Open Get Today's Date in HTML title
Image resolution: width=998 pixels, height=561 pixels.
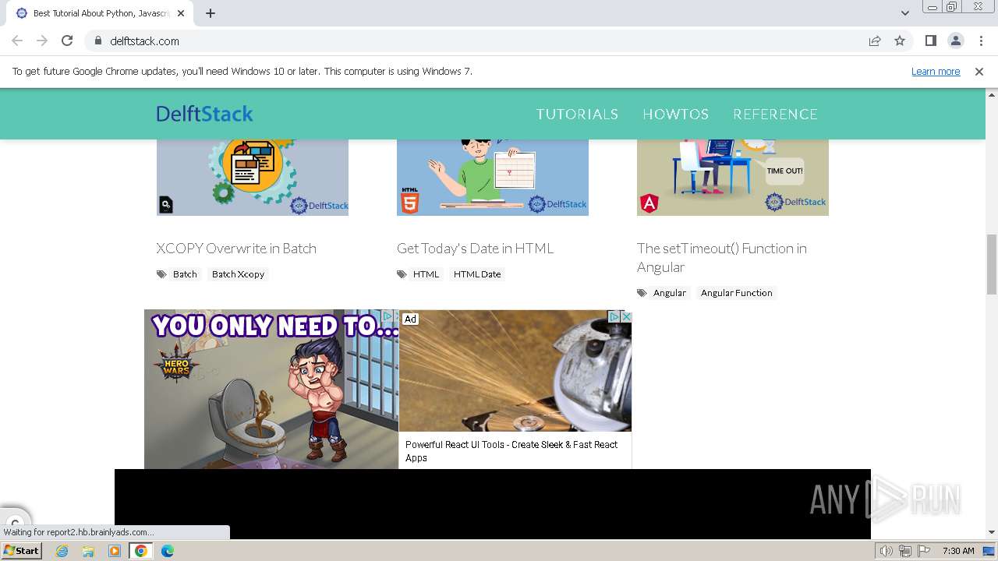click(475, 249)
